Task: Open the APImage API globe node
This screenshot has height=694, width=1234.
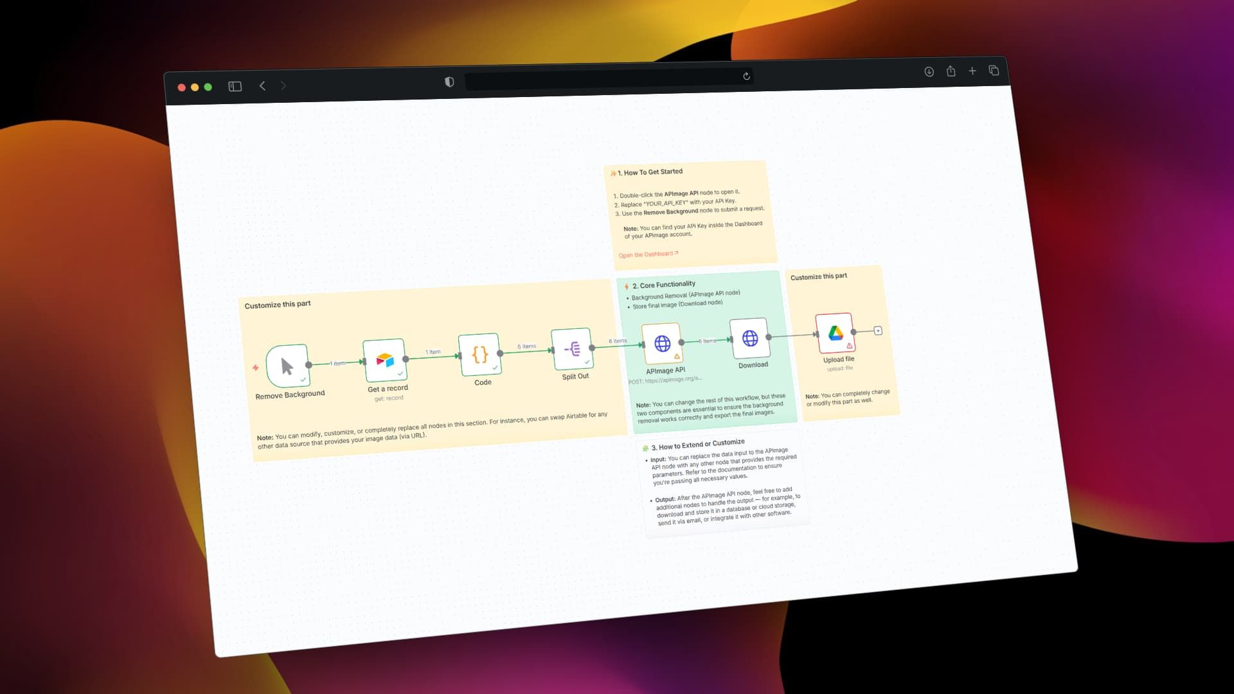Action: tap(662, 343)
